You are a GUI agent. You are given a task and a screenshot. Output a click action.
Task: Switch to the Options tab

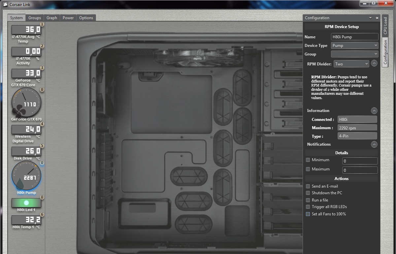86,18
